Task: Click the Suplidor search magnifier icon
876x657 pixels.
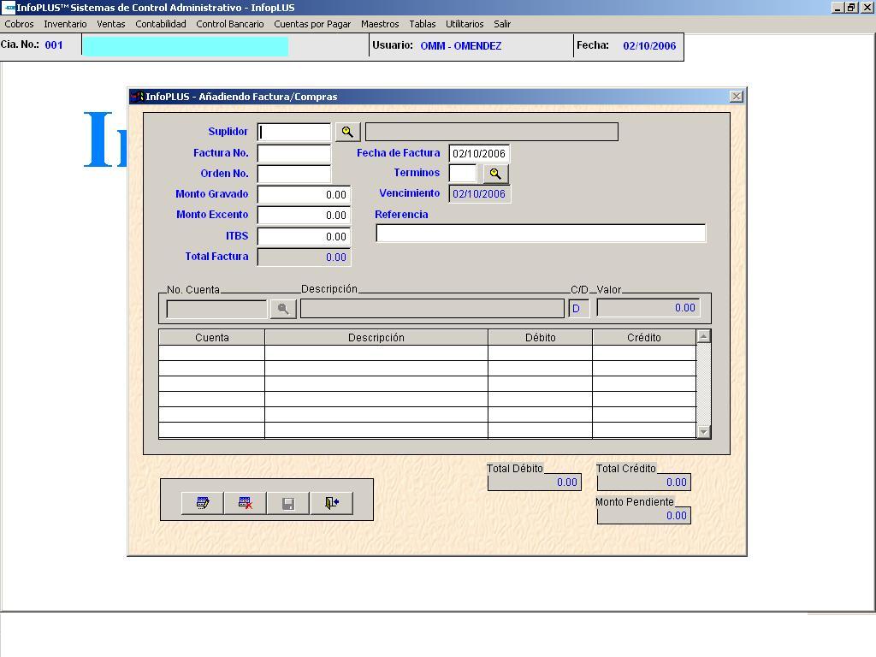Action: click(347, 132)
